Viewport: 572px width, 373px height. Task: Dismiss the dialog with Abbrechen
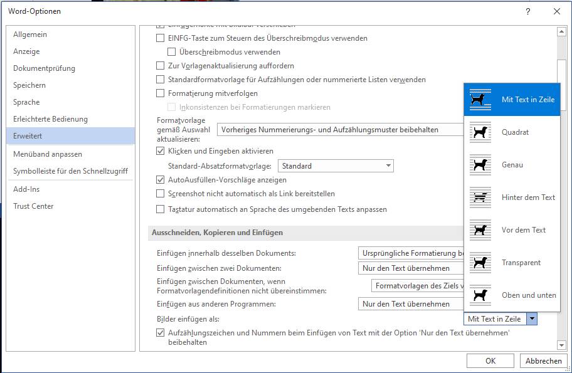pyautogui.click(x=543, y=360)
